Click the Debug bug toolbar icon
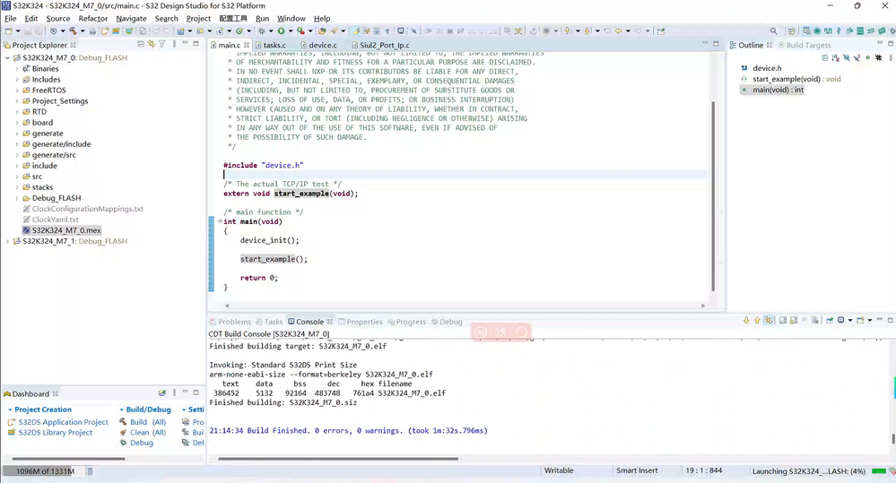 (x=262, y=30)
